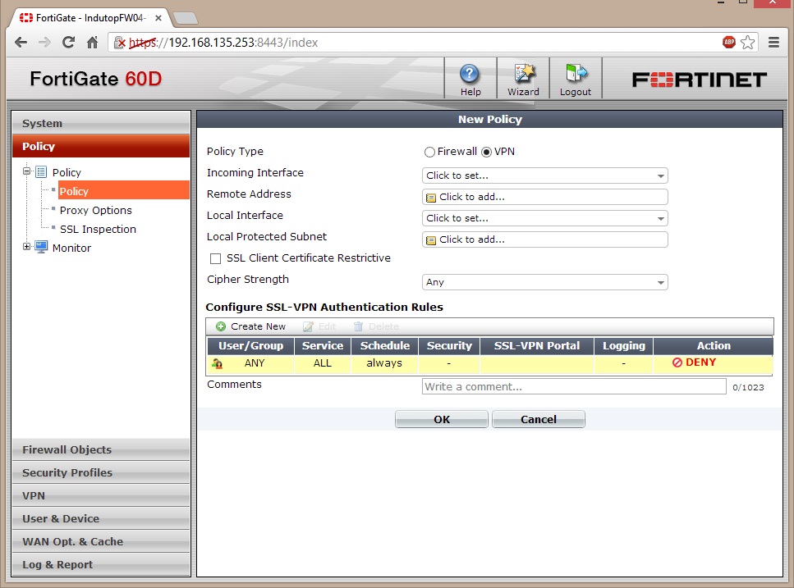
Task: Click the greyed Edit pencil icon
Action: [x=308, y=326]
